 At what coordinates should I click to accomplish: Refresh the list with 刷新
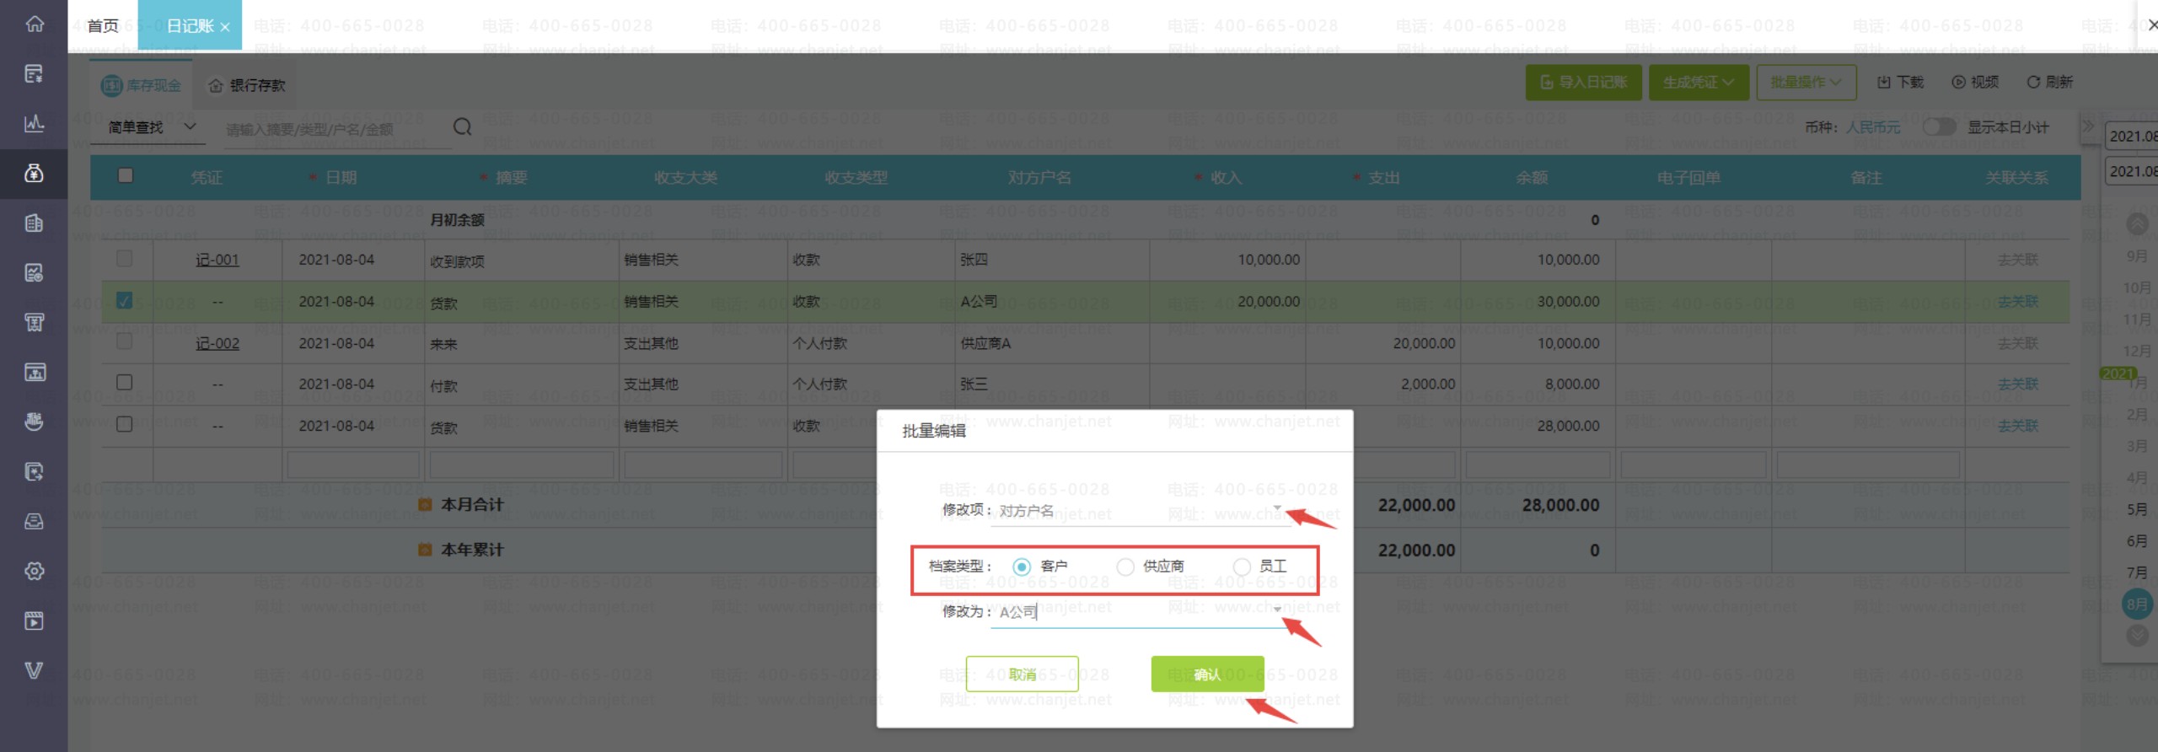pyautogui.click(x=2049, y=82)
